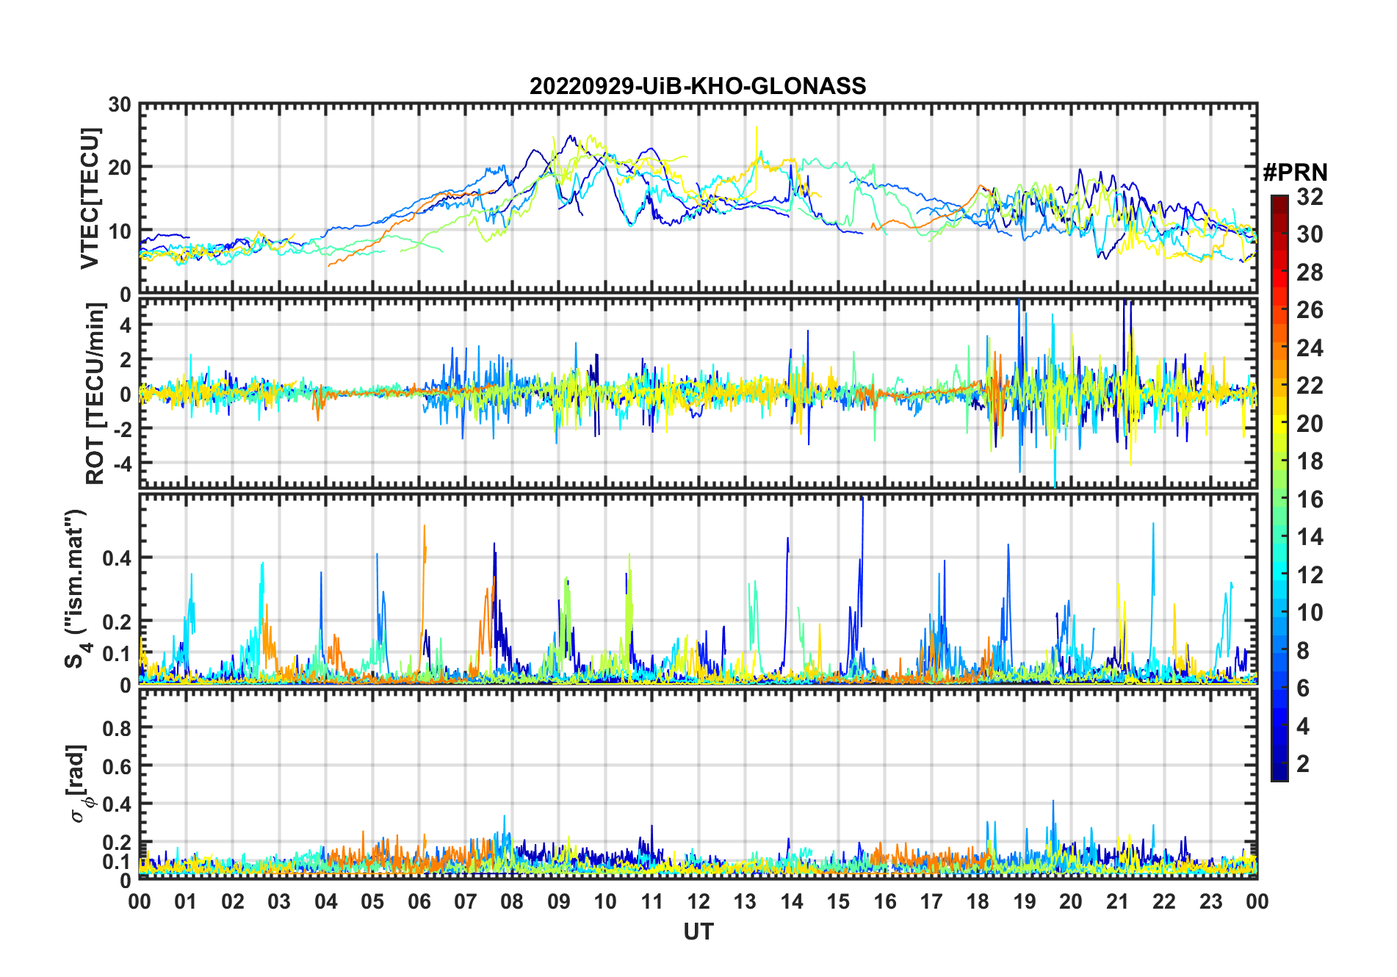Click colorbar tick label 22
The width and height of the screenshot is (1397, 977).
1310,386
